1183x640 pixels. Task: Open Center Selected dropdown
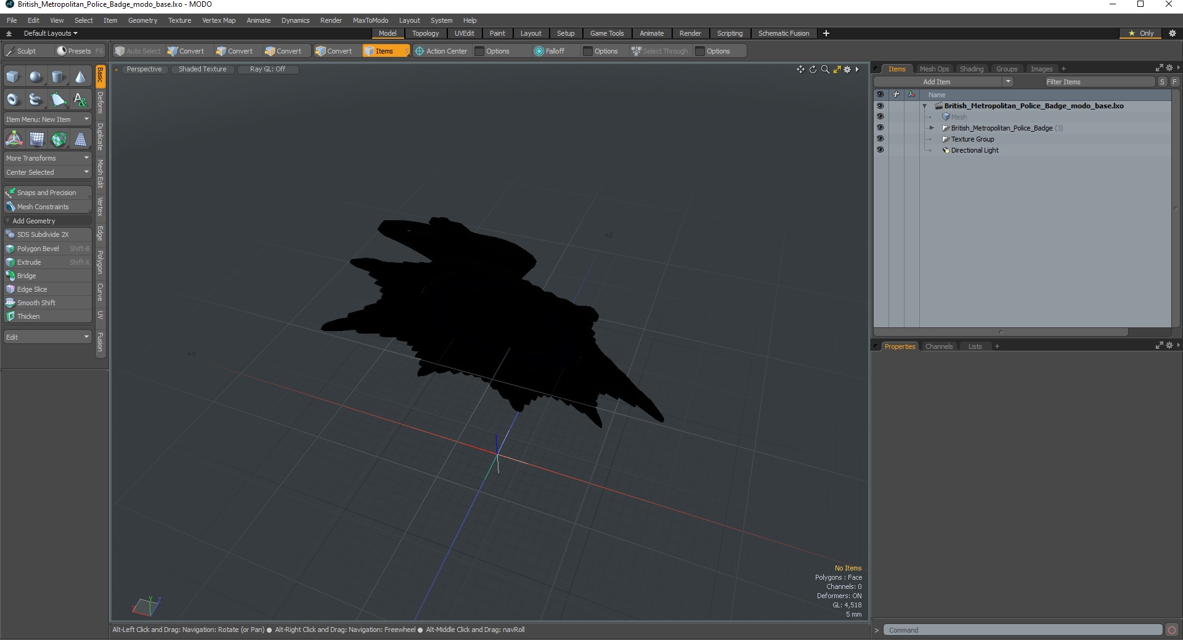tap(48, 172)
